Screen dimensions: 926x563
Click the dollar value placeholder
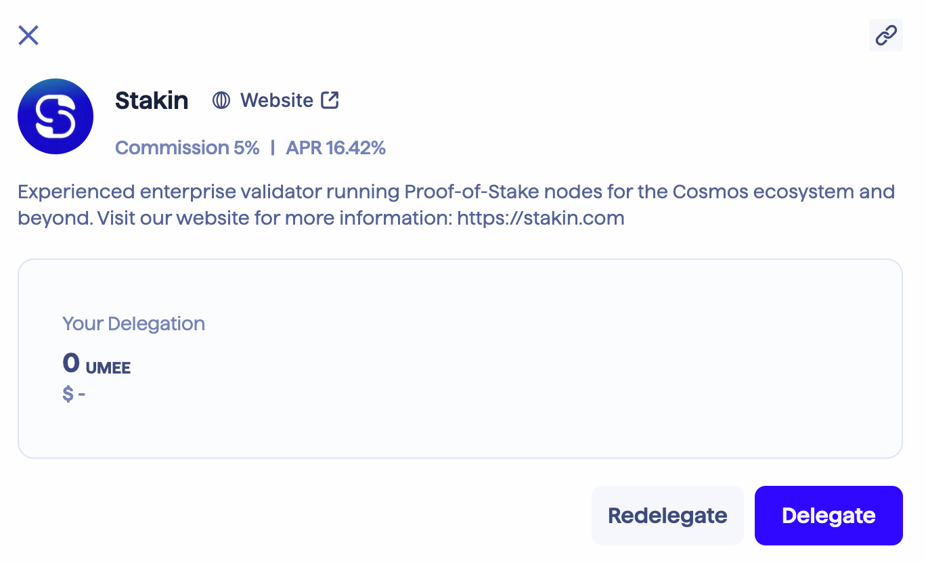point(74,394)
